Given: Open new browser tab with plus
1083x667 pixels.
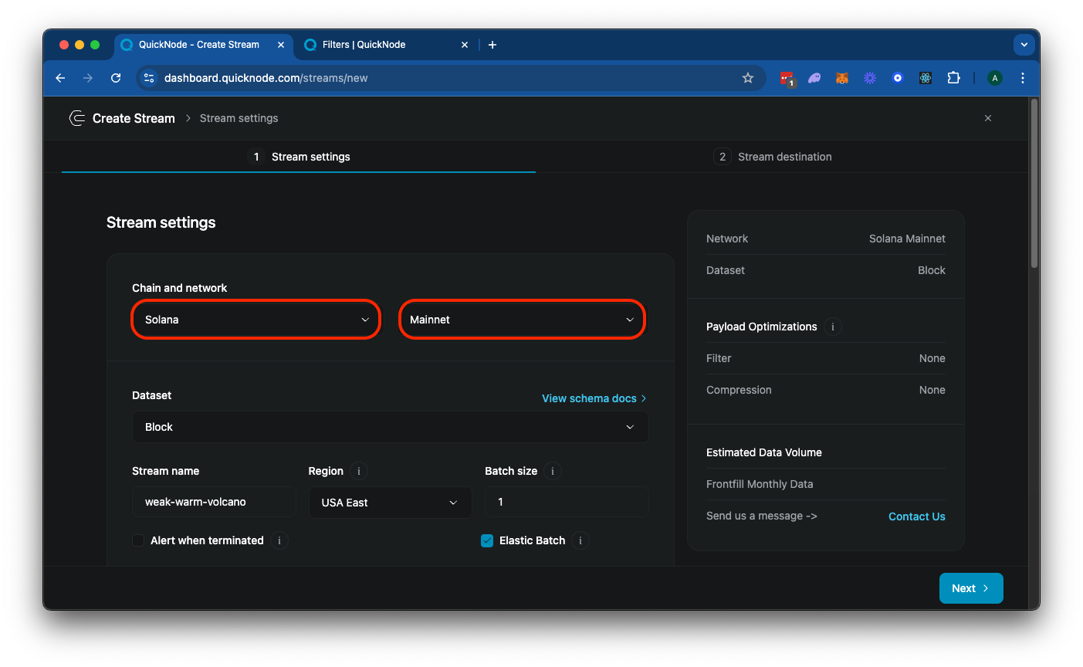Looking at the screenshot, I should 492,45.
